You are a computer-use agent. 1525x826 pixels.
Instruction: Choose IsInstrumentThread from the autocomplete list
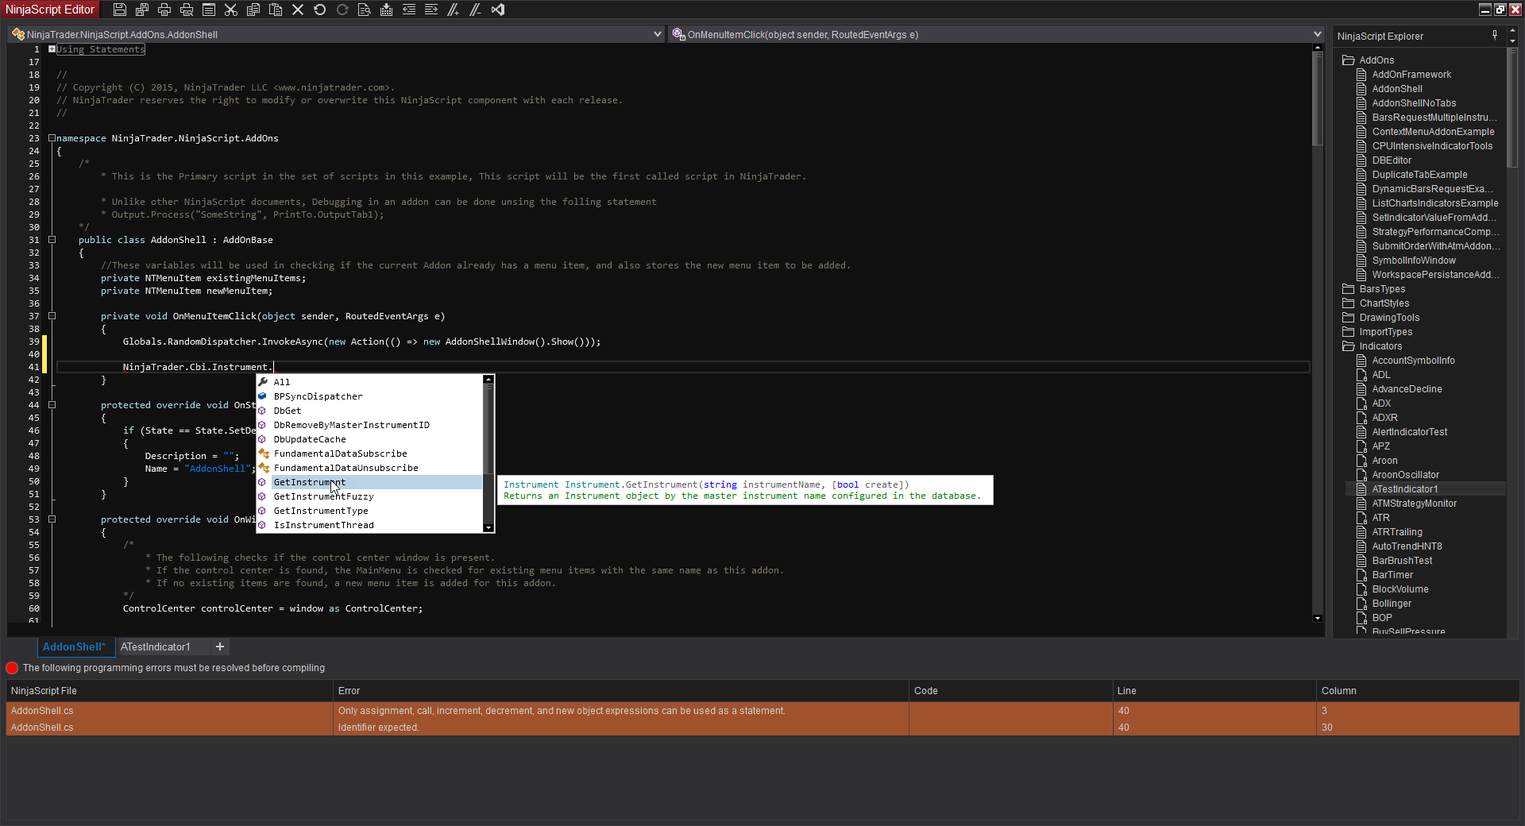pyautogui.click(x=369, y=525)
